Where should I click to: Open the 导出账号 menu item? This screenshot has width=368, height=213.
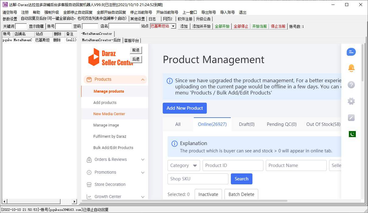[208, 12]
